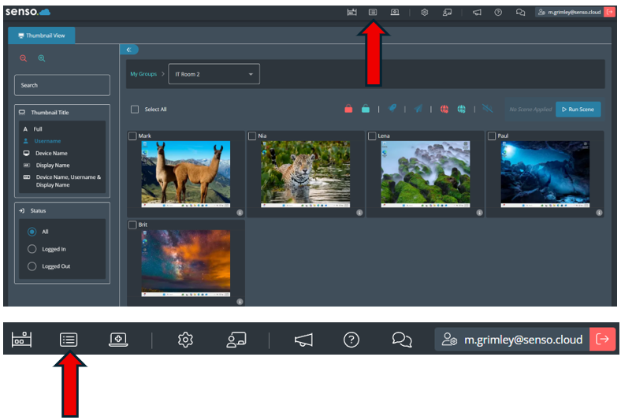621x420 pixels.
Task: Click the info icon on Mark's thumbnail
Action: 240,213
